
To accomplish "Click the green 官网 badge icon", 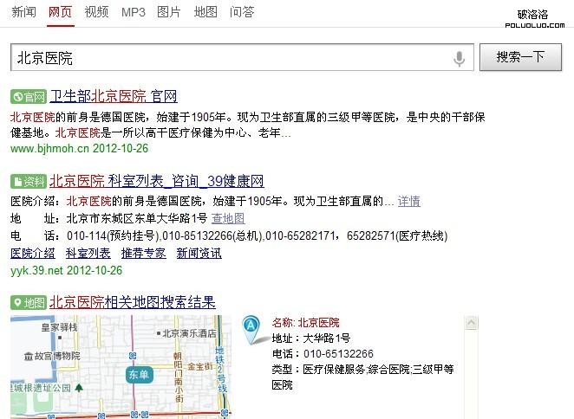I will tap(28, 96).
